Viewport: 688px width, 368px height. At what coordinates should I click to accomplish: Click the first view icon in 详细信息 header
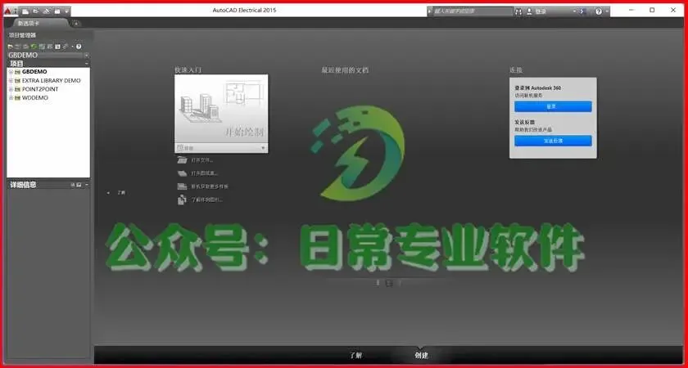(x=72, y=185)
